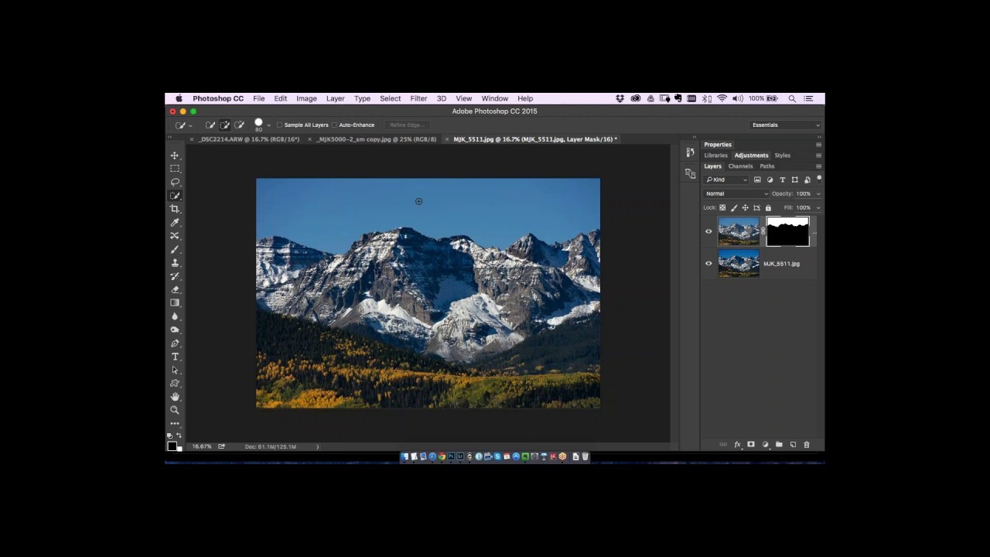Select the Blur tool

pyautogui.click(x=175, y=316)
